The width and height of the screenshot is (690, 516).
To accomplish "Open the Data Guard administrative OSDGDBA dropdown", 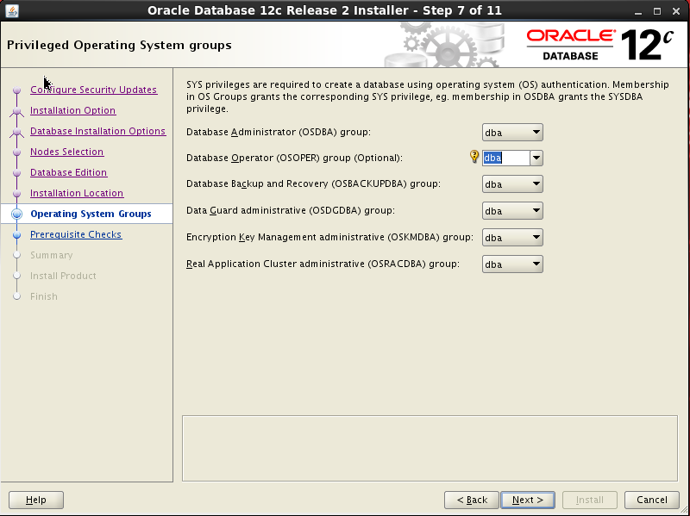I will coord(535,210).
